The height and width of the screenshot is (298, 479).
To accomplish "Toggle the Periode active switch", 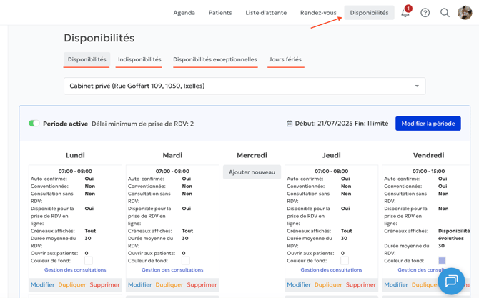I will [34, 124].
